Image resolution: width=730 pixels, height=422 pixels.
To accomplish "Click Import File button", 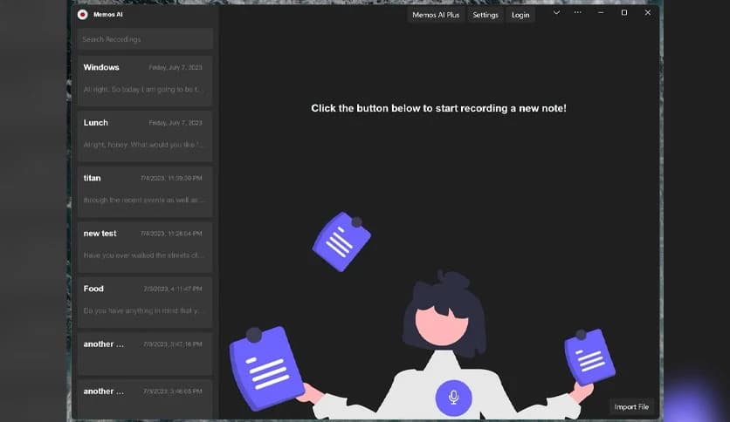I will 631,406.
